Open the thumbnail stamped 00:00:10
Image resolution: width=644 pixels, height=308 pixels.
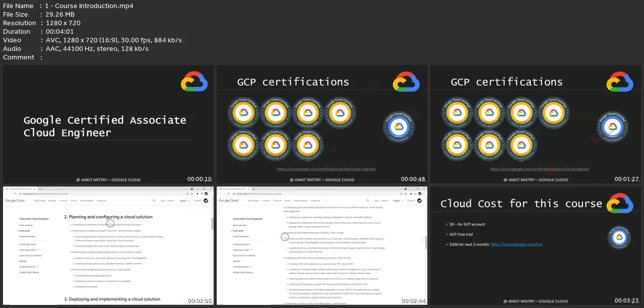coord(108,125)
